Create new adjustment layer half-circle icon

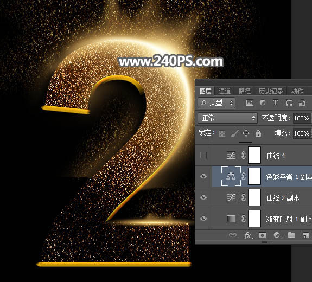tap(277, 235)
